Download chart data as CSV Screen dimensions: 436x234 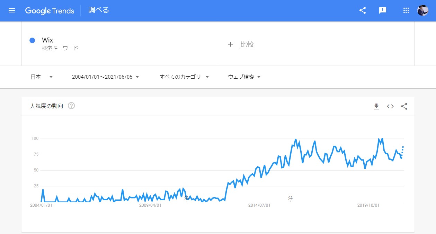[x=376, y=106]
